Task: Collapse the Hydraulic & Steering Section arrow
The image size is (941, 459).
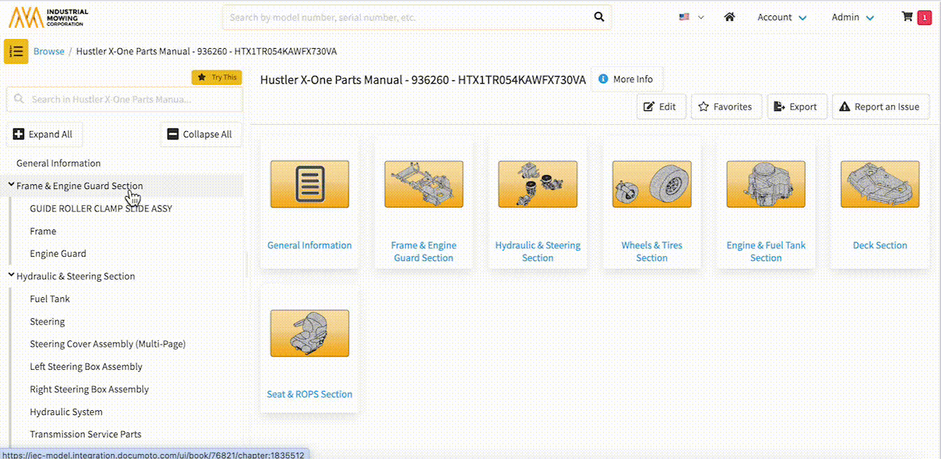Action: pyautogui.click(x=11, y=276)
